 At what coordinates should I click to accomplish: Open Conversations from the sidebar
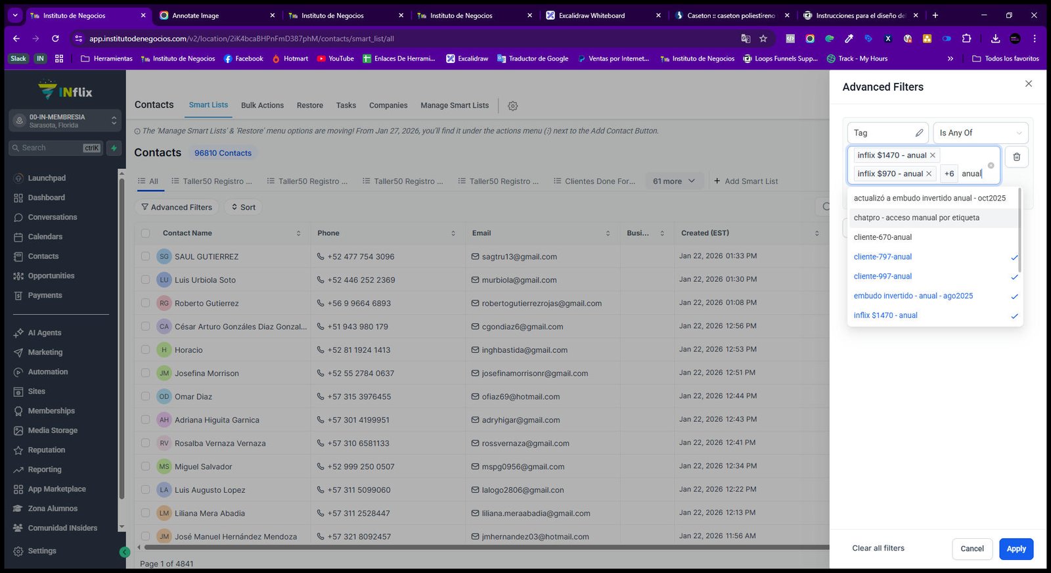click(x=53, y=217)
